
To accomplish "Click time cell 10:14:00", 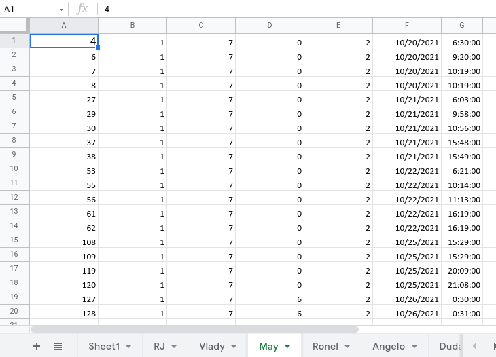I will pos(462,183).
